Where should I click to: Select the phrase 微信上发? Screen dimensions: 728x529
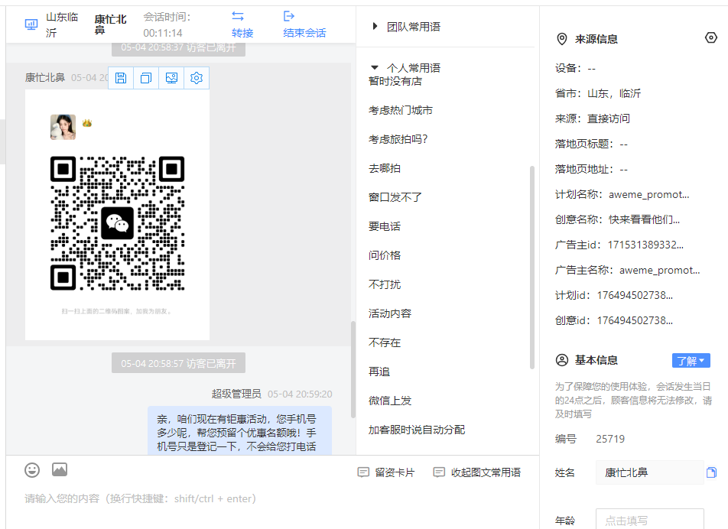click(x=390, y=401)
